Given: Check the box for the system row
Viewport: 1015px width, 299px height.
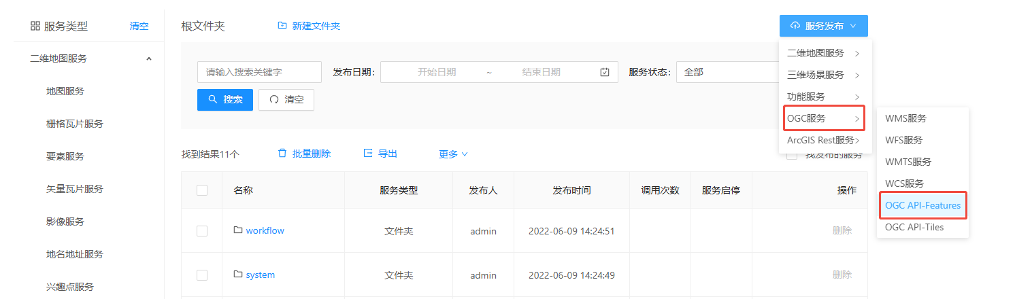Looking at the screenshot, I should (x=202, y=275).
